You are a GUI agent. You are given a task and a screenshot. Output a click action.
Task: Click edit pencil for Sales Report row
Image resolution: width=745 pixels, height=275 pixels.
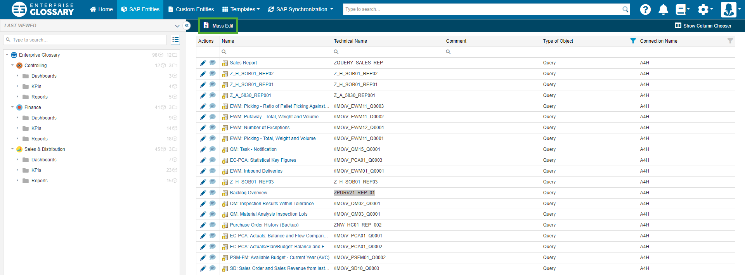tap(203, 63)
